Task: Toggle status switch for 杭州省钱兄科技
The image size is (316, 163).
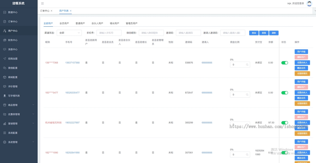Action: [x=285, y=123]
